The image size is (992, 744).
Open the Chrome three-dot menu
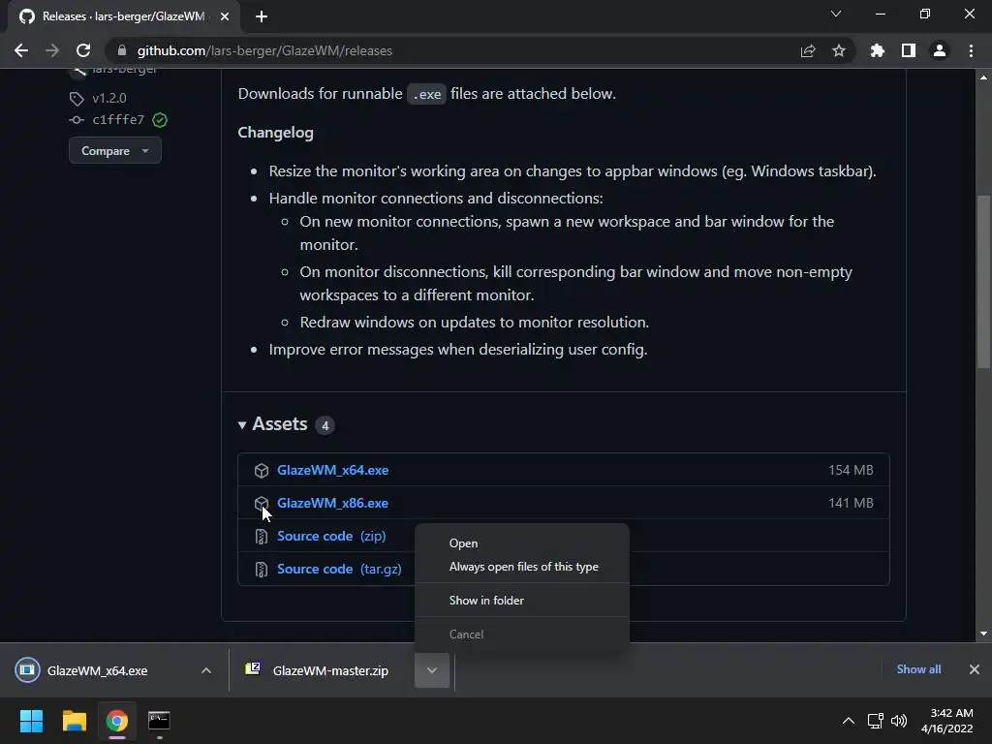(971, 50)
